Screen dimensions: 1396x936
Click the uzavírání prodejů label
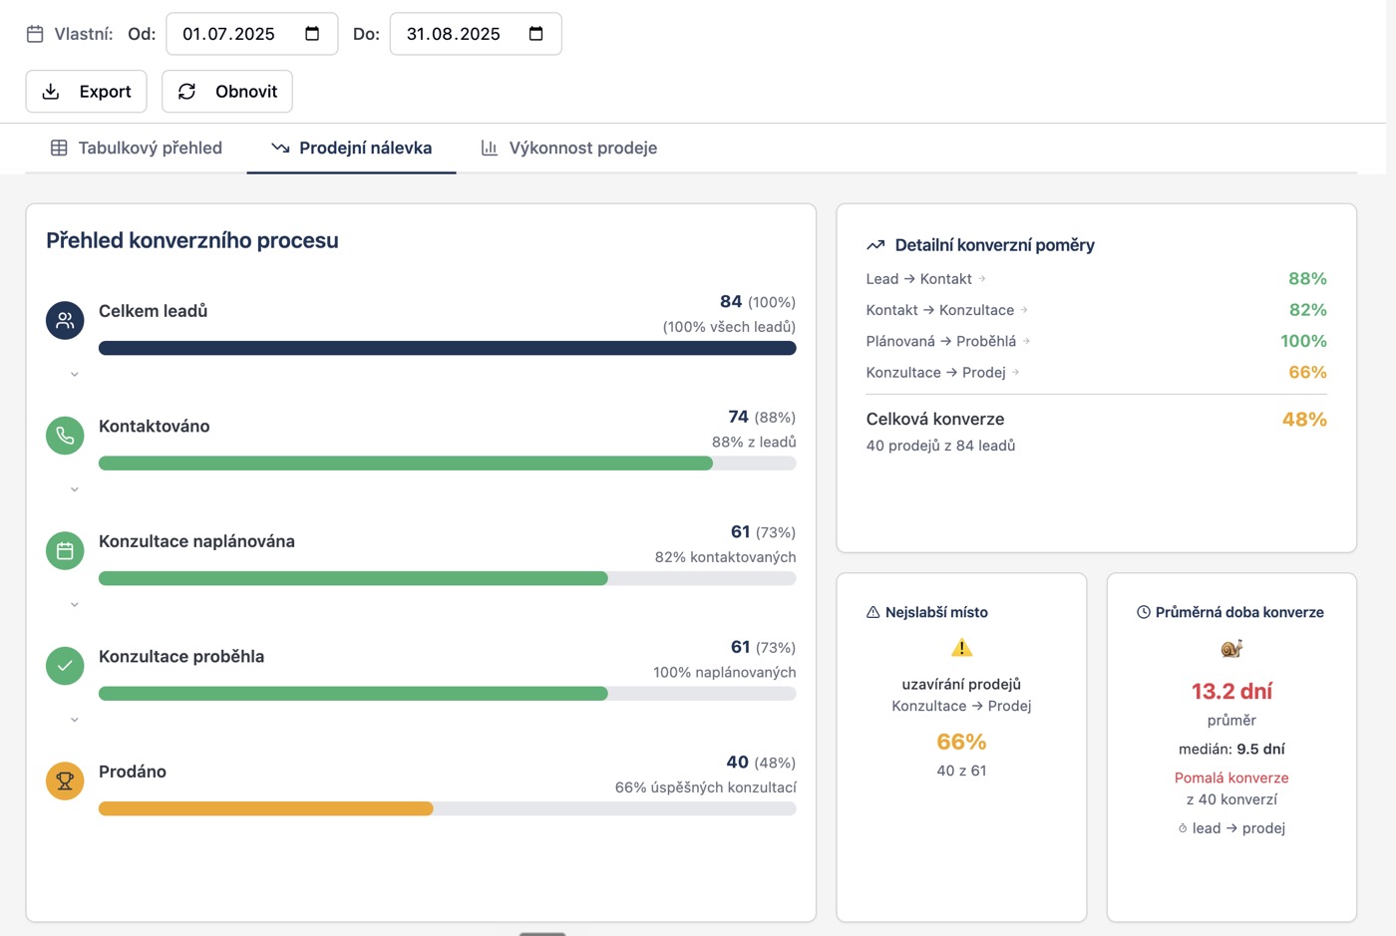coord(961,684)
